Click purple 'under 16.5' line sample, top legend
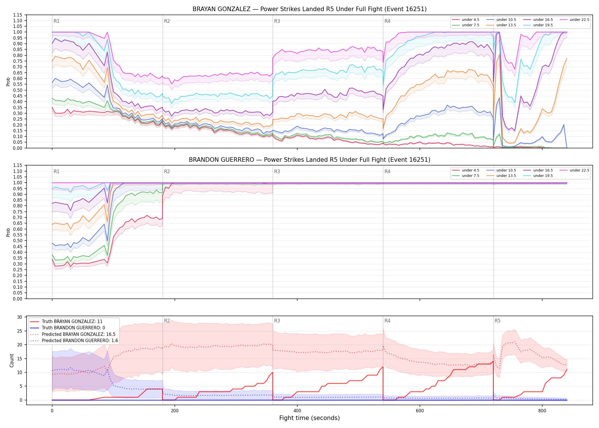The image size is (599, 428). [x=527, y=20]
